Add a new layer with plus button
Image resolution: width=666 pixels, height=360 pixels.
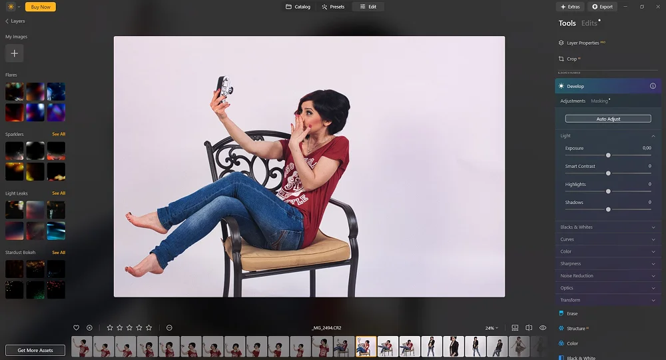[x=15, y=53]
